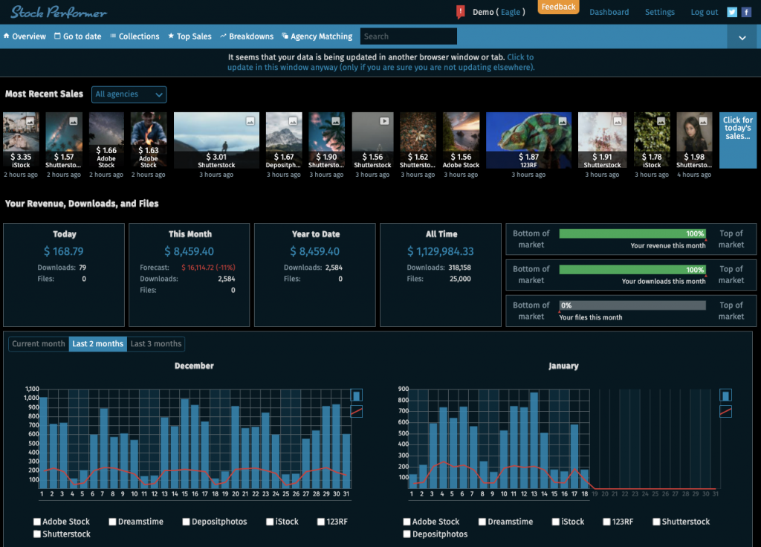This screenshot has height=547, width=761.
Task: Open the $1.87 123RF chameleon thumbnail
Action: tap(528, 140)
